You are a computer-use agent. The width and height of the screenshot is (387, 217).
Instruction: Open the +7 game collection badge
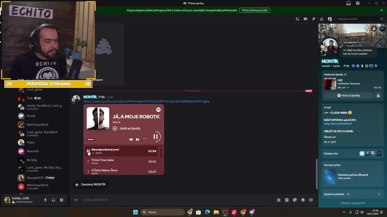(379, 153)
